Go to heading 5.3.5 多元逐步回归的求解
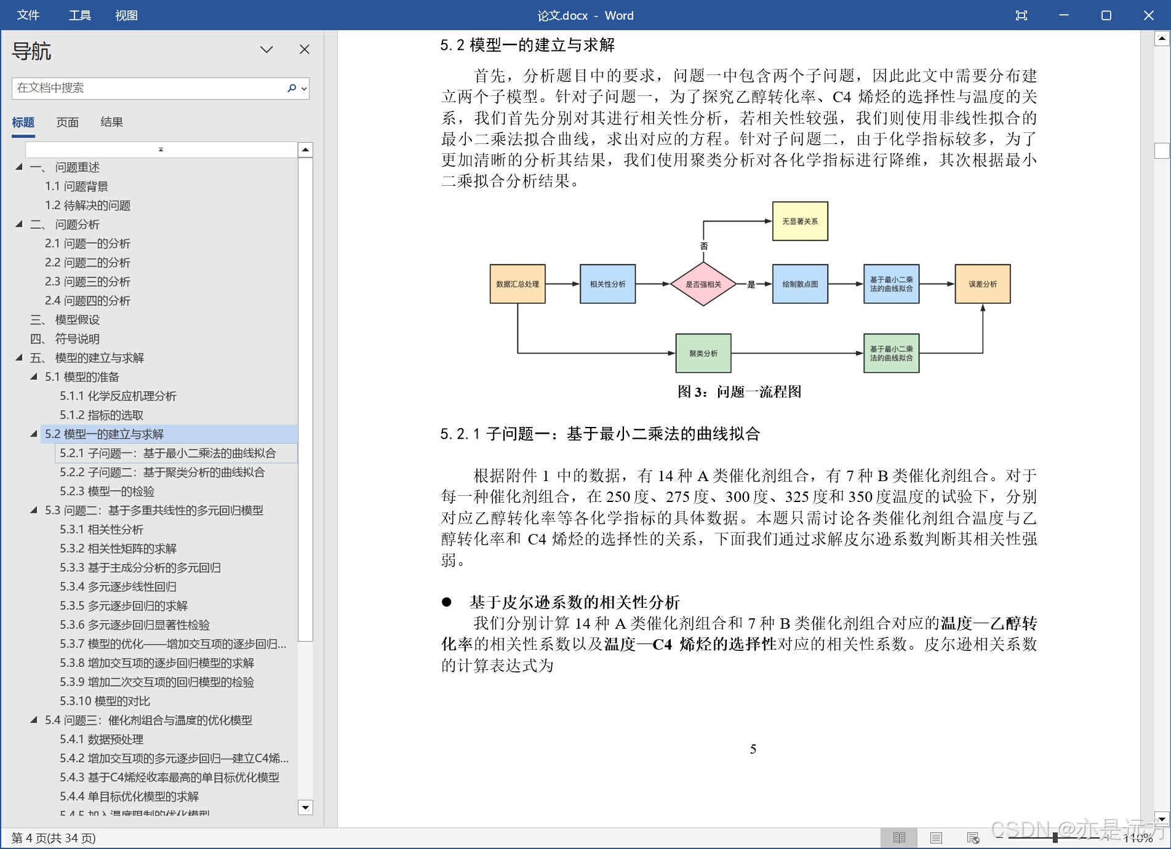The width and height of the screenshot is (1171, 849). pos(124,605)
